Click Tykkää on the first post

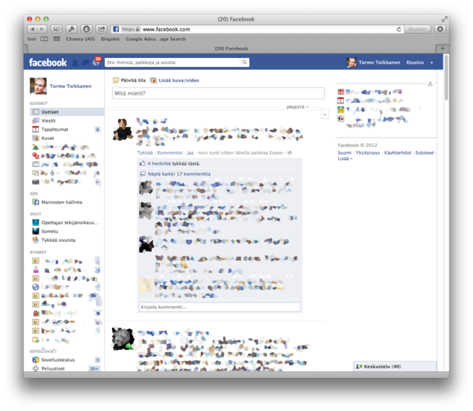(x=145, y=153)
